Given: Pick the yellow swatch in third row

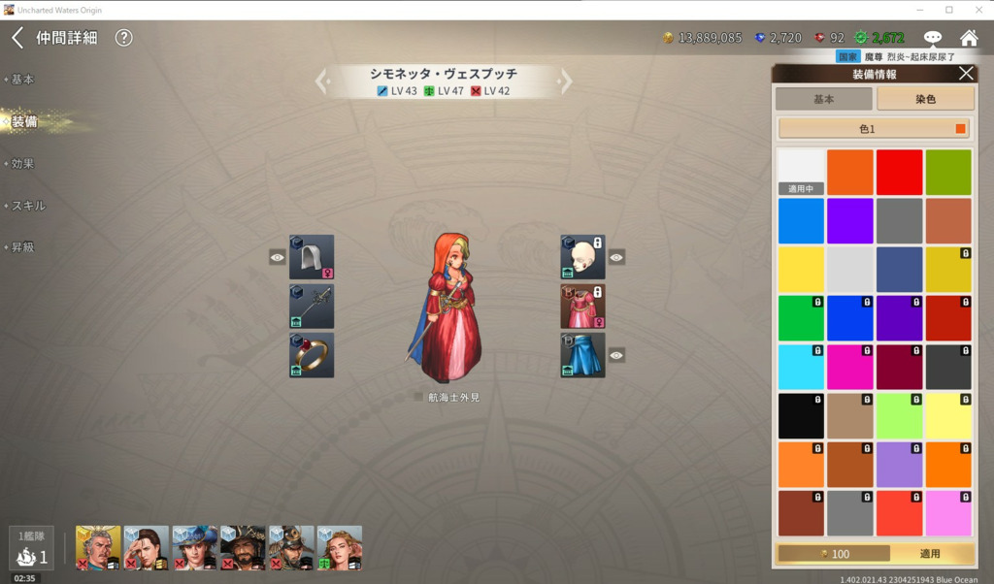Looking at the screenshot, I should (x=801, y=269).
